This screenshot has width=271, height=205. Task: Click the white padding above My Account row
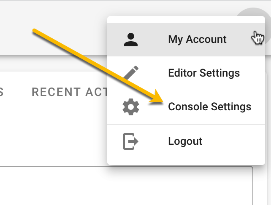(x=186, y=19)
